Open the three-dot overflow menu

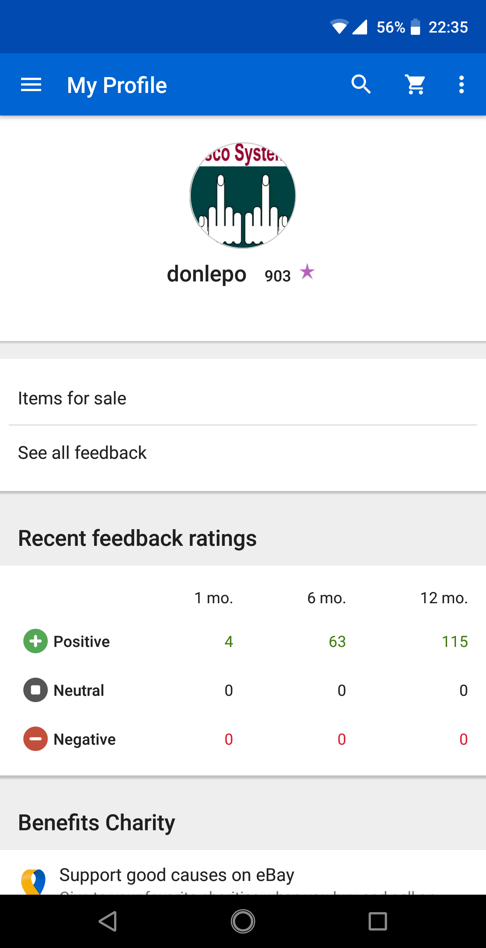tap(461, 85)
